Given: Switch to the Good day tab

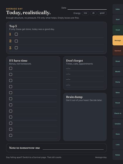Looking at the screenshot, I should point(118,30).
